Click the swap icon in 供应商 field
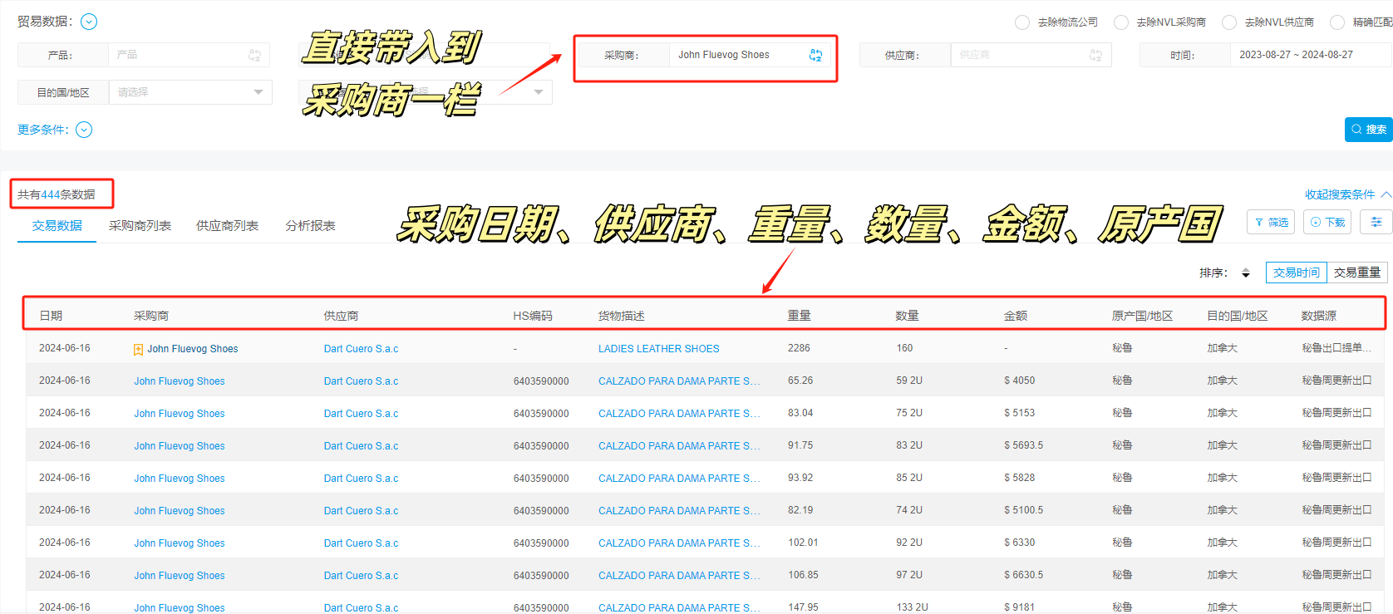Screen dimensions: 1393x614 [x=1095, y=55]
